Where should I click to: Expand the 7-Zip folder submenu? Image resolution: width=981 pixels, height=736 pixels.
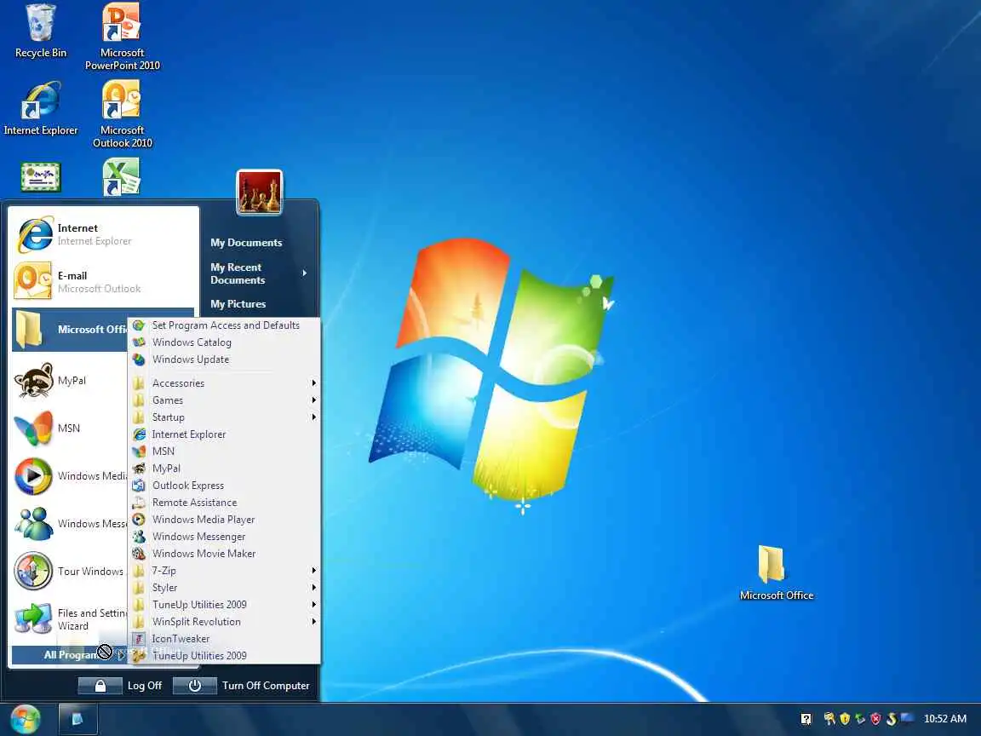(x=225, y=571)
